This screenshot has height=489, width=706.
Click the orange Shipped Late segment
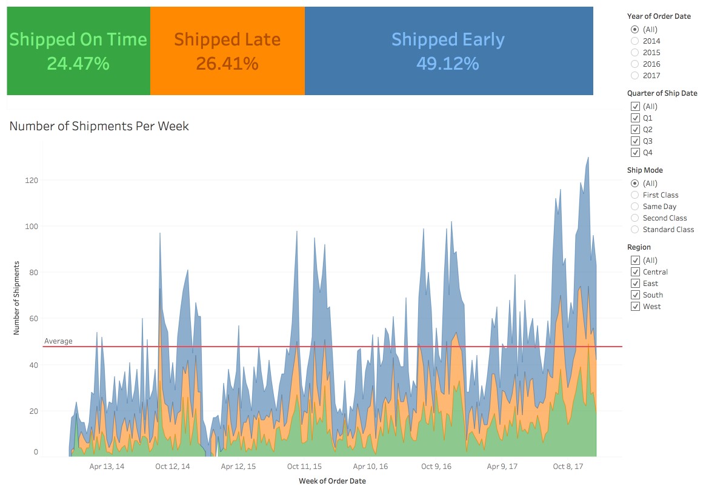[x=227, y=50]
